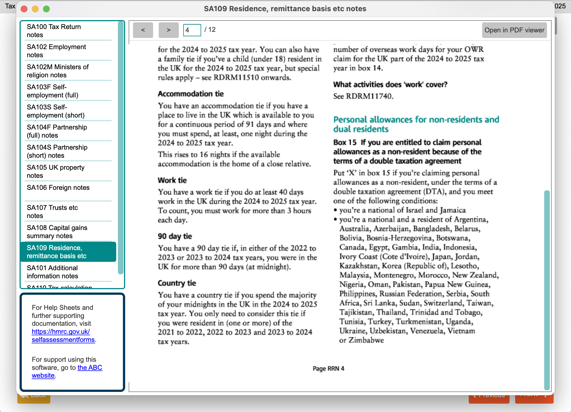Open SA106 Foreign notes
This screenshot has width=571, height=412.
(69, 191)
